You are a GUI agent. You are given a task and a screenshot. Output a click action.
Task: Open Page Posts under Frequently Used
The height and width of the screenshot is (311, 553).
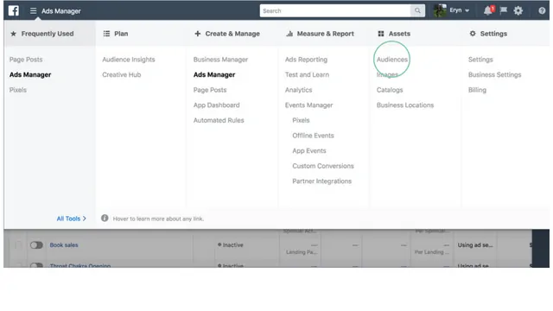[26, 60]
